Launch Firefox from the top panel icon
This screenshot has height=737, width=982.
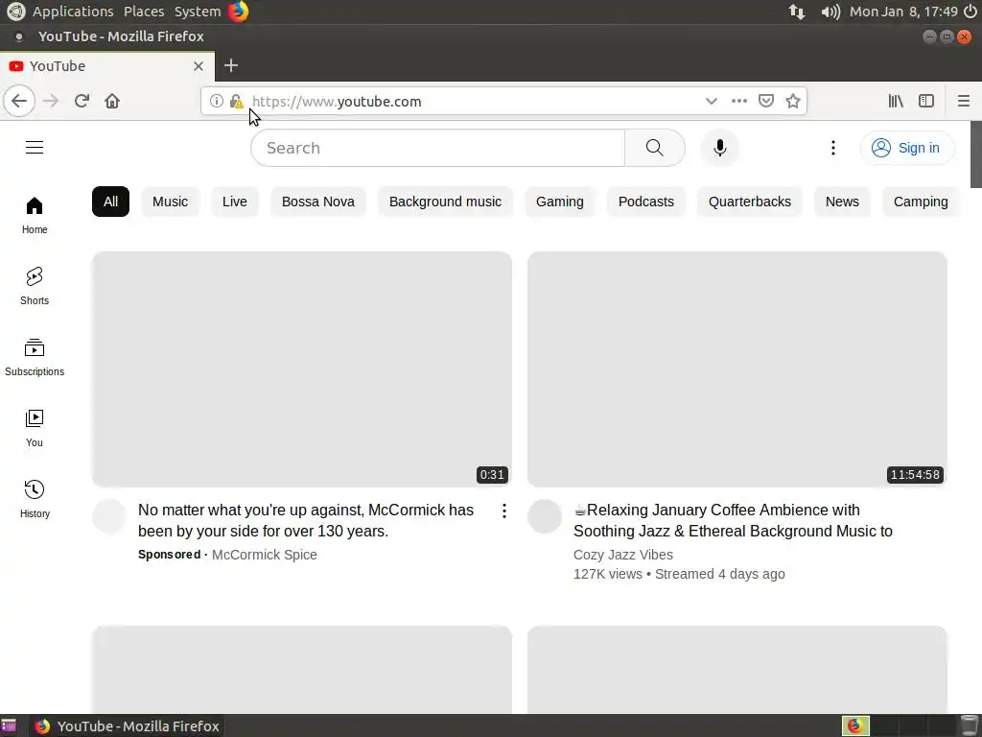point(238,12)
